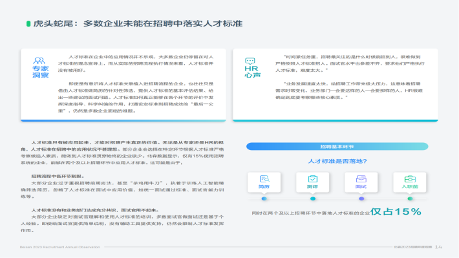Click the first HR quote starting 时间紧任务重
This screenshot has width=459, height=258.
point(350,63)
